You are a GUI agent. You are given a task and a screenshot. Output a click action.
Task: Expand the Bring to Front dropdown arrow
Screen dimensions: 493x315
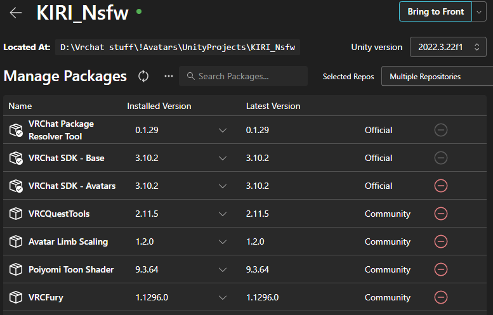tap(479, 12)
